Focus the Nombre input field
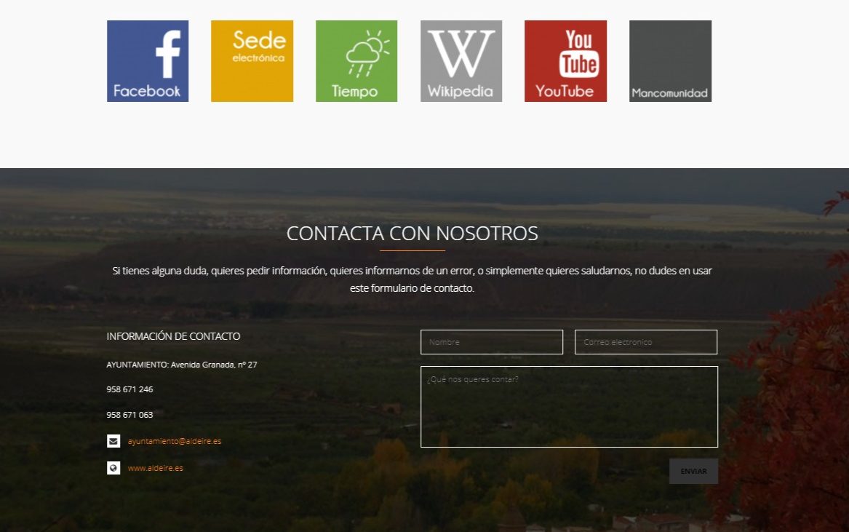 tap(492, 342)
